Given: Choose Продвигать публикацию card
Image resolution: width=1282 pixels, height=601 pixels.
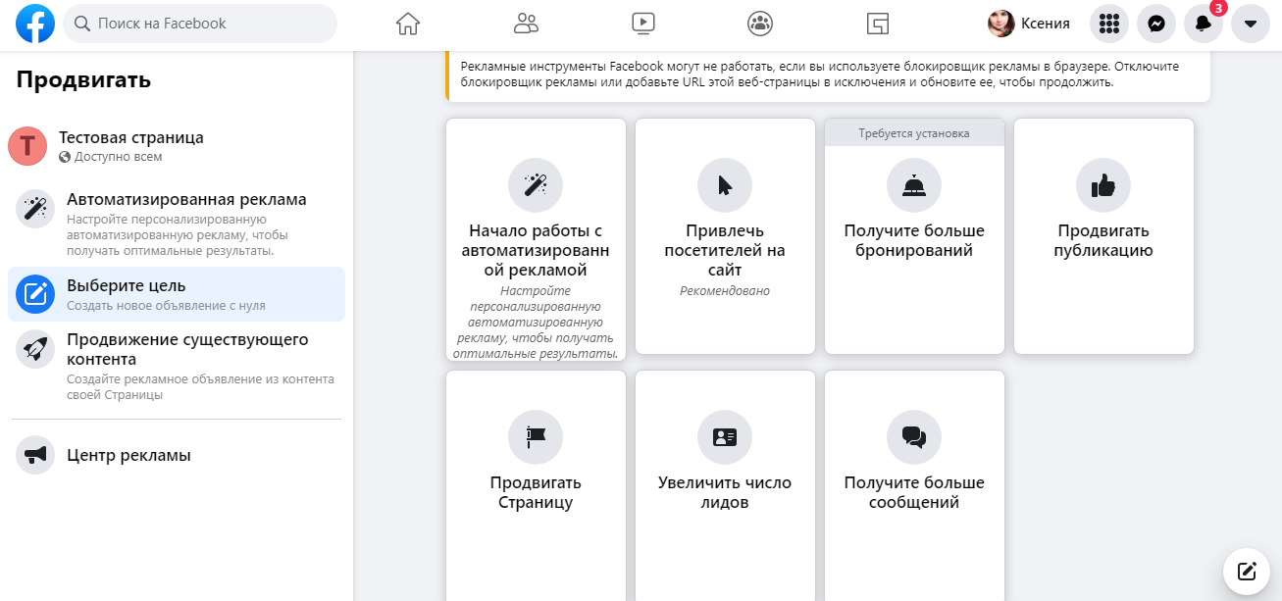Looking at the screenshot, I should click(1103, 236).
